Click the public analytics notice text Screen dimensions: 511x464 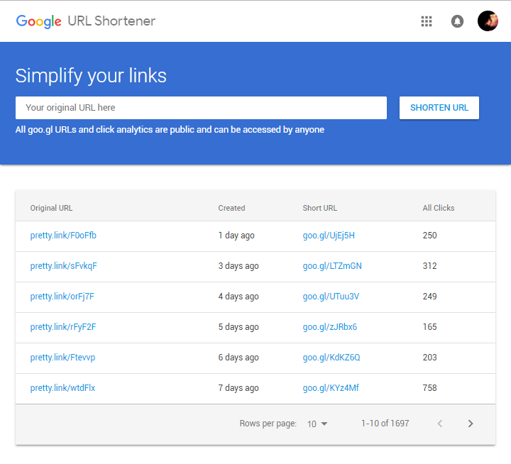170,130
